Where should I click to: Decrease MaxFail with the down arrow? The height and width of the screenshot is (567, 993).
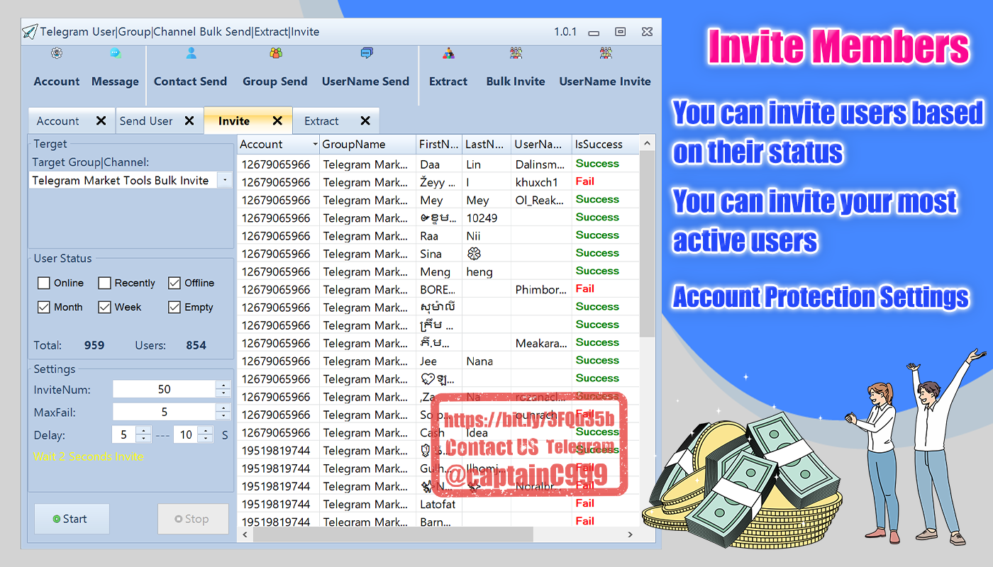[223, 416]
